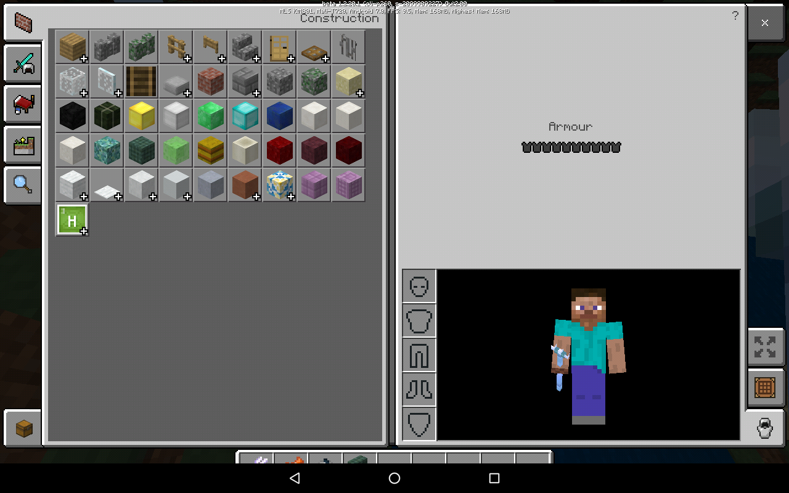Expand the glass block group
789x493 pixels.
click(x=73, y=81)
